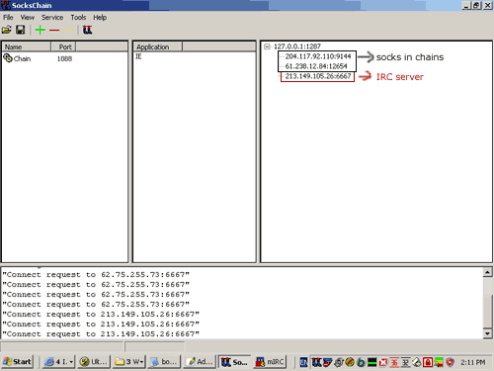
Task: Click the red padlock tray icon
Action: tap(428, 362)
